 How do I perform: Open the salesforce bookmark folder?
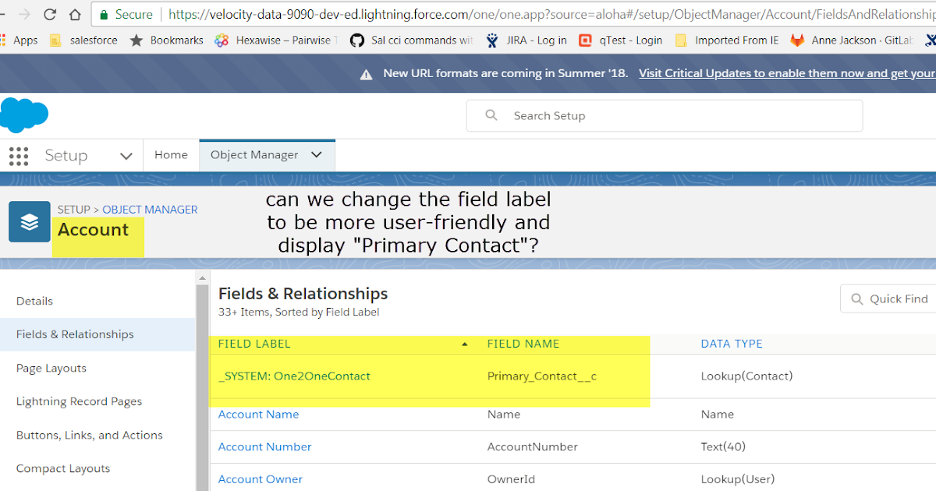point(82,41)
